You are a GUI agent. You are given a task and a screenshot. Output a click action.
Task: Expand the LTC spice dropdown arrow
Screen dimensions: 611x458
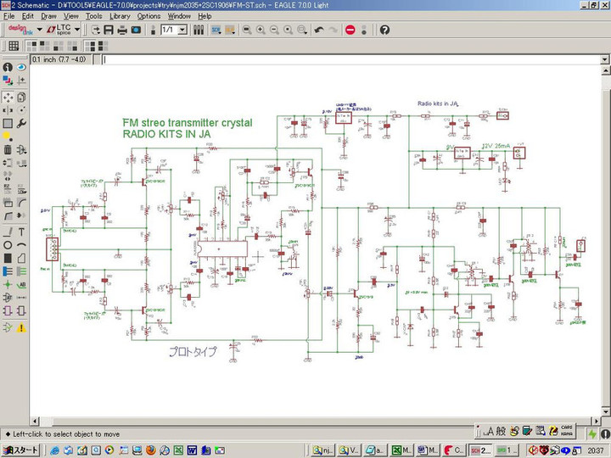pos(78,30)
